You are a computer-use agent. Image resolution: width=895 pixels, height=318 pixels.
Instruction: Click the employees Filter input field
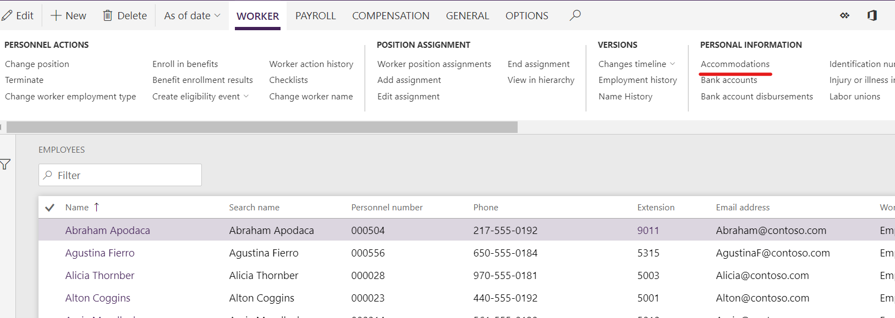coord(120,175)
